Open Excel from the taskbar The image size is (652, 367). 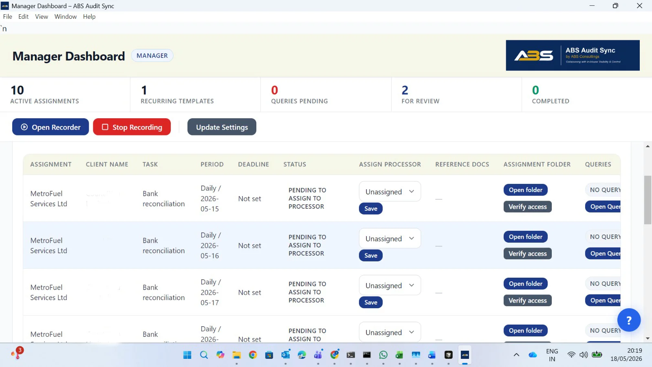pyautogui.click(x=399, y=355)
